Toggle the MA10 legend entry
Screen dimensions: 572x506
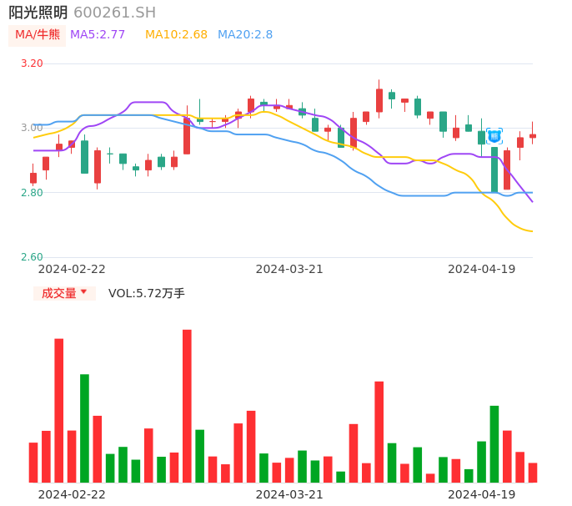(x=176, y=35)
